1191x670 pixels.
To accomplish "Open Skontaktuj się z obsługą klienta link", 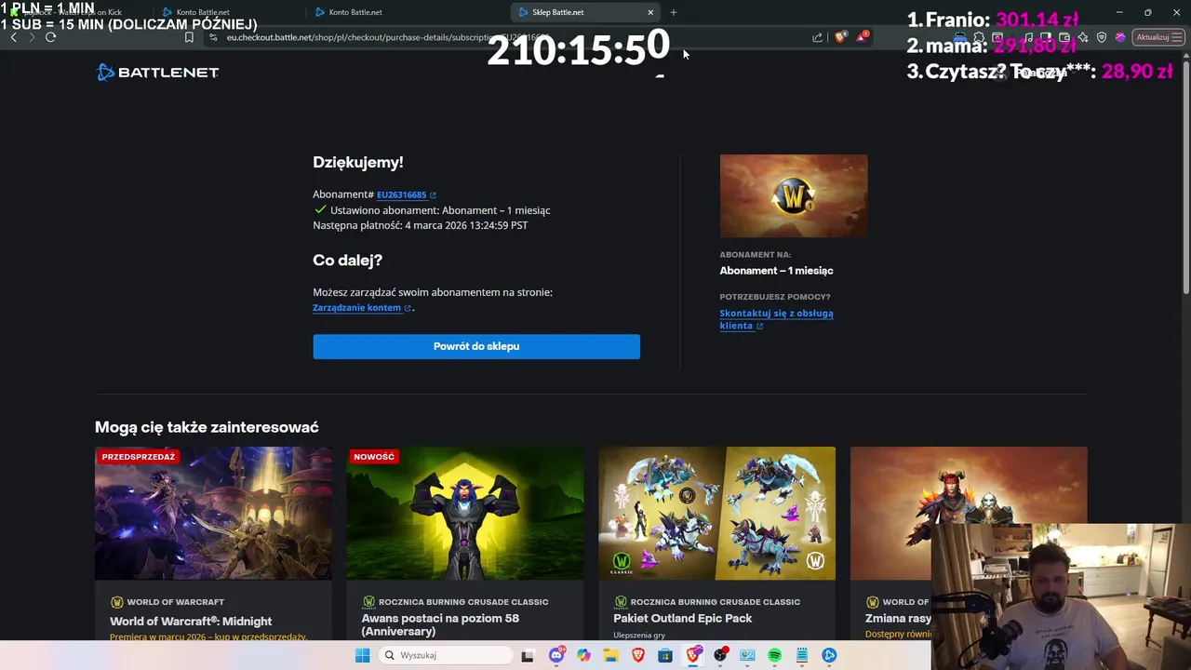I will click(x=776, y=319).
